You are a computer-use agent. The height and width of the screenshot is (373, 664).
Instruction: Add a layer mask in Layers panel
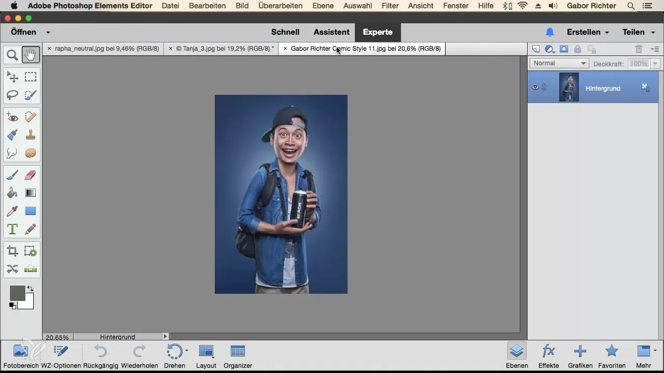click(564, 49)
